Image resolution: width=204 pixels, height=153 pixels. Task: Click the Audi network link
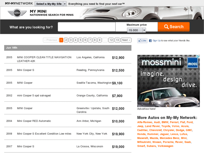click(157, 122)
